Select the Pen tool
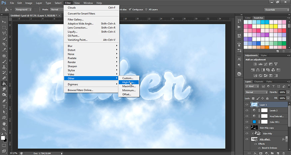This screenshot has width=291, height=155. pos(4,101)
